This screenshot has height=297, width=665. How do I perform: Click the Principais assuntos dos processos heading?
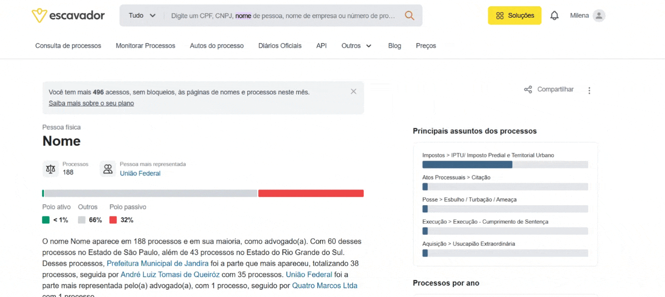point(475,131)
